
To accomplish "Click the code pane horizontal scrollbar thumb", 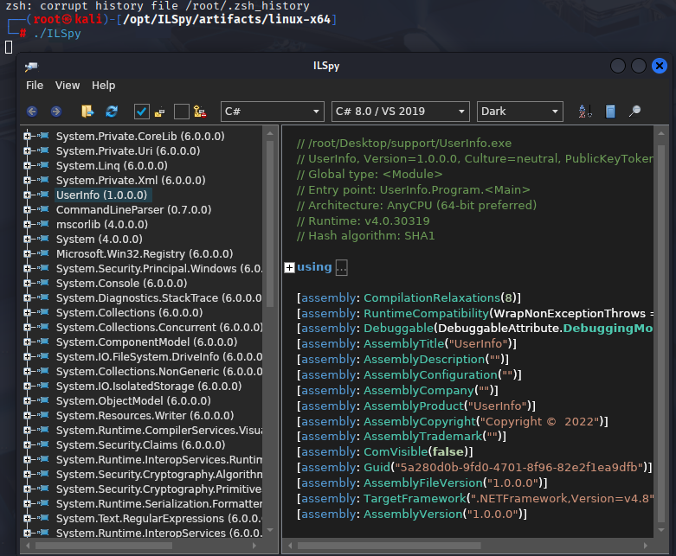I will 390,546.
